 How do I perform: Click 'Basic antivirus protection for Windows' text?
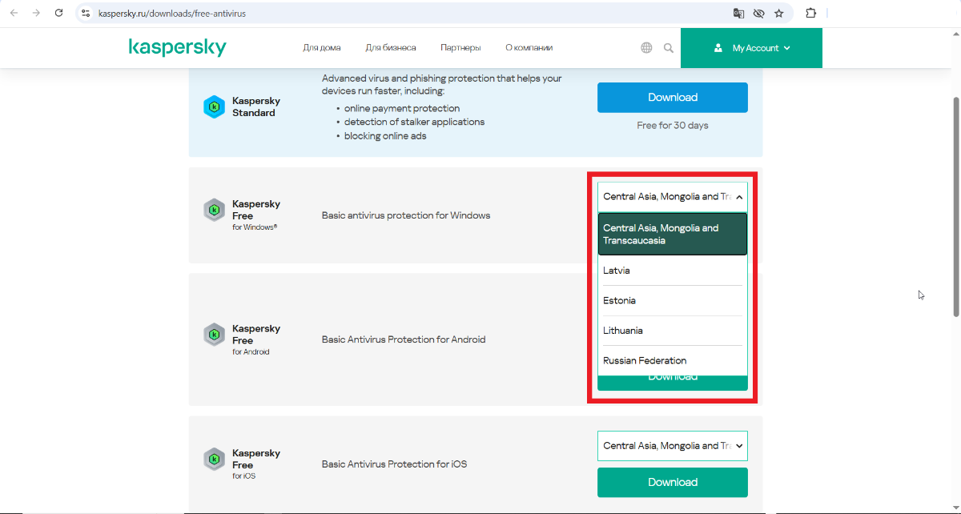(x=406, y=215)
